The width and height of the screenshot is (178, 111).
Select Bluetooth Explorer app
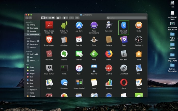pyautogui.click(x=124, y=25)
